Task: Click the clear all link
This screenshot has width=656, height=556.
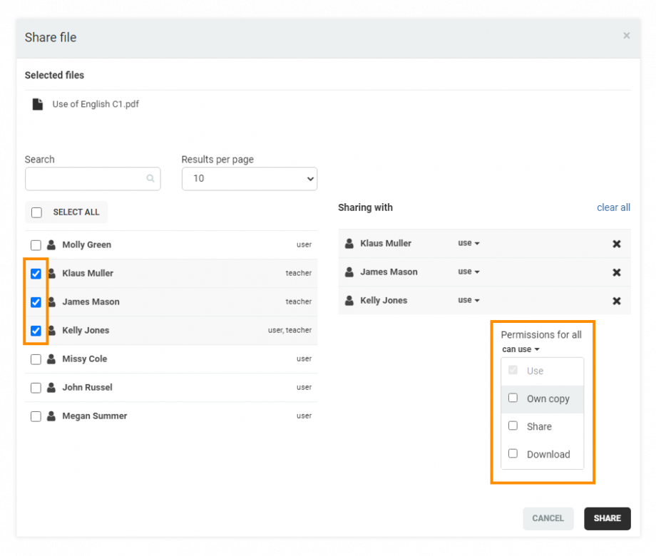Action: [x=613, y=207]
